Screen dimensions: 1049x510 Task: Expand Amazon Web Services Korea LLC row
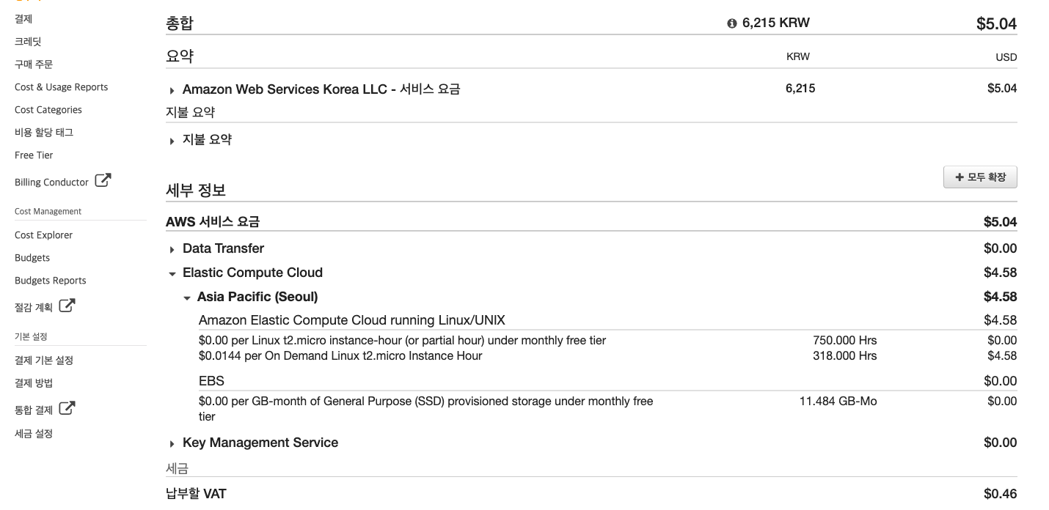[172, 91]
